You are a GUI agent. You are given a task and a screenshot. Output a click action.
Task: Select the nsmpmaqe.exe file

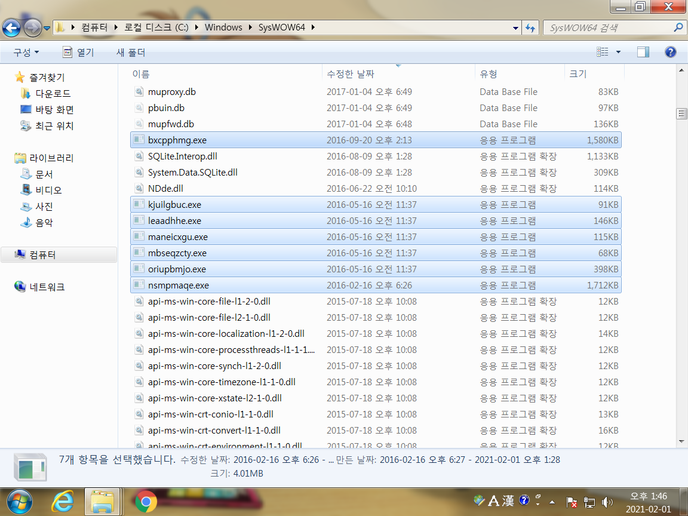click(x=178, y=285)
